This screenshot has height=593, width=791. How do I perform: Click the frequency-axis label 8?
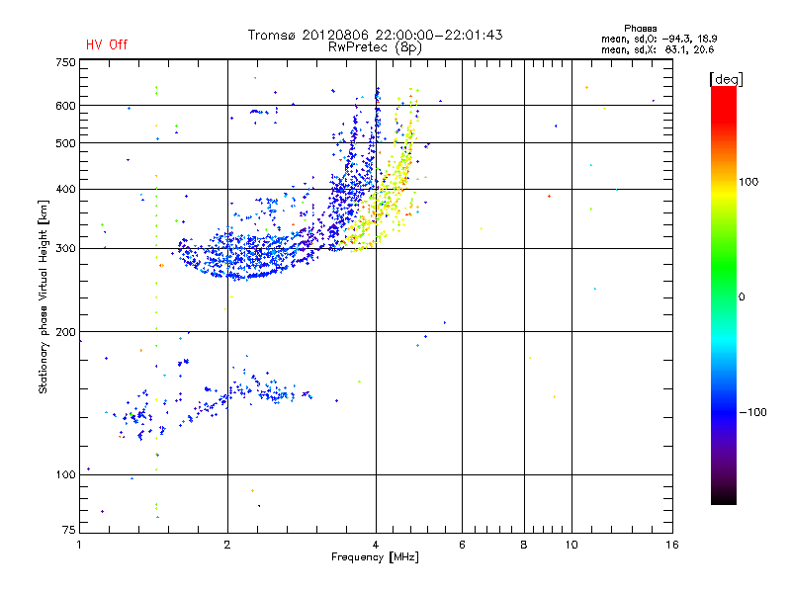[524, 545]
